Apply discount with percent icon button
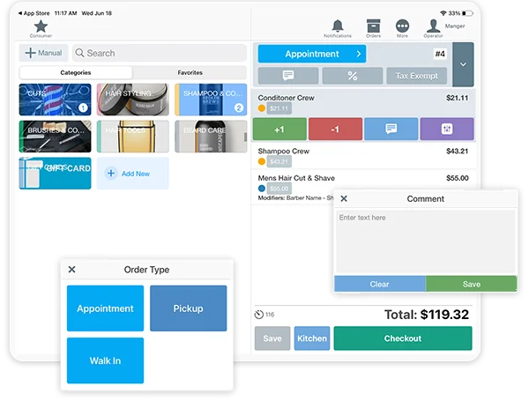This screenshot has height=401, width=529. coord(352,76)
